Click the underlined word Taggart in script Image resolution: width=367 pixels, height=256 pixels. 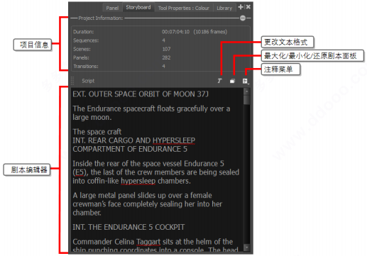[148, 242]
